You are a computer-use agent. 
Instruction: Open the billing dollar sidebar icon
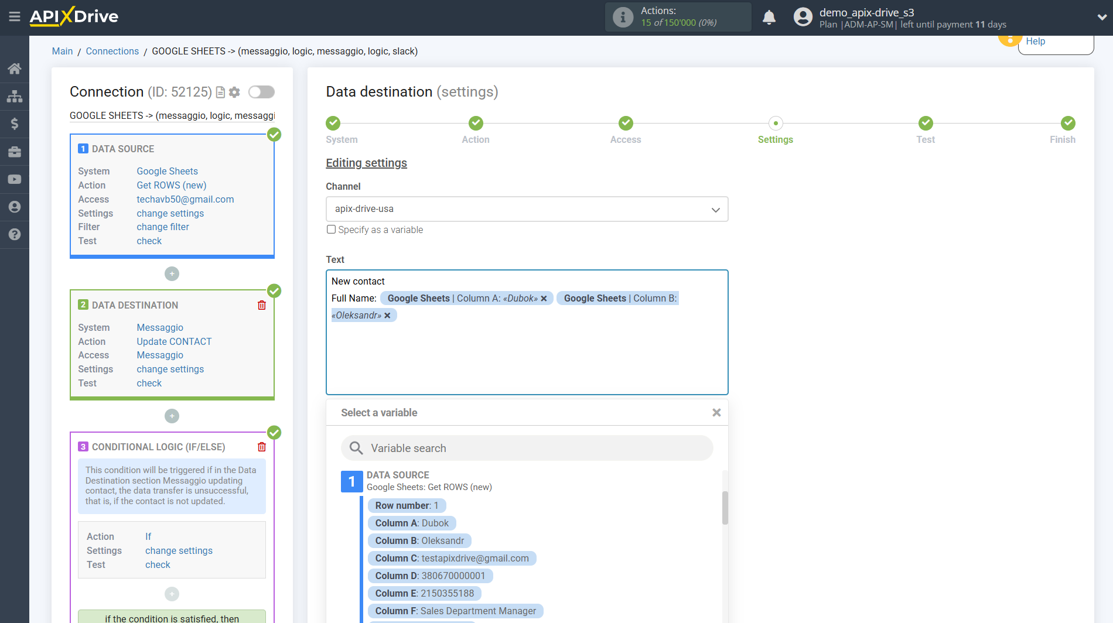pyautogui.click(x=15, y=124)
